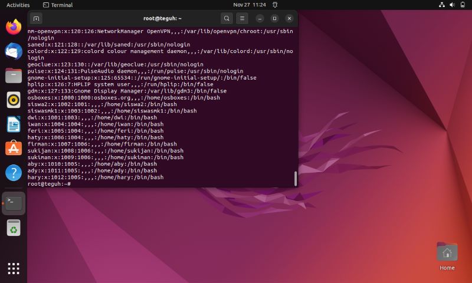Open the Home folder desktop icon
472x283 pixels.
[447, 256]
